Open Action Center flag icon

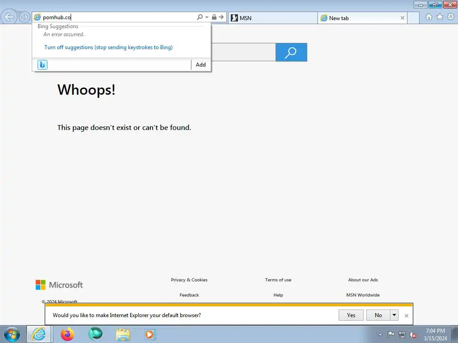(x=391, y=334)
